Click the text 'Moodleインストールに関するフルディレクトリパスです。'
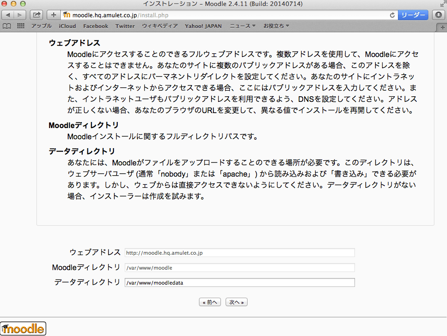The width and height of the screenshot is (447, 336). point(163,136)
